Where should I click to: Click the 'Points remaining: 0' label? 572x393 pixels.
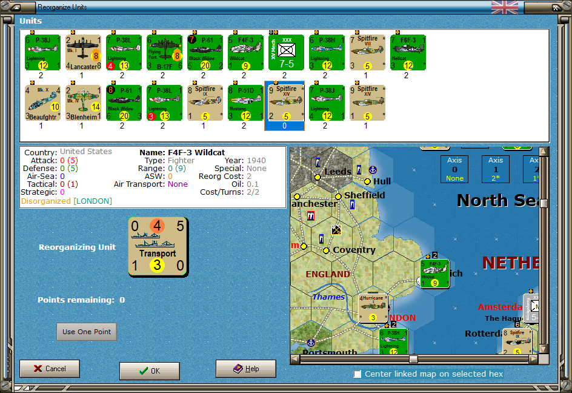click(x=81, y=300)
